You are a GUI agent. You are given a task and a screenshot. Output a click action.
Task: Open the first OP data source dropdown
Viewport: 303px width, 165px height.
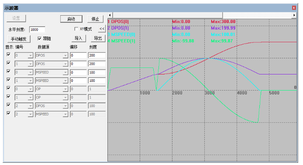[x=65, y=89]
